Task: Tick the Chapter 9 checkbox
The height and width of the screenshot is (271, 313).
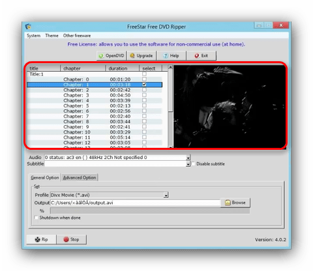Action: (144, 126)
